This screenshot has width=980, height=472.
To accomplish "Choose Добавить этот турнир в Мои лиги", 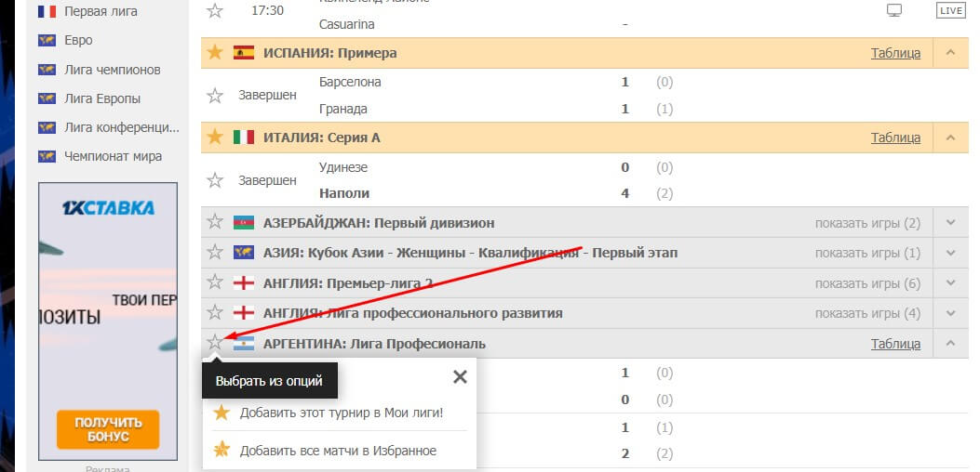I will tap(342, 413).
